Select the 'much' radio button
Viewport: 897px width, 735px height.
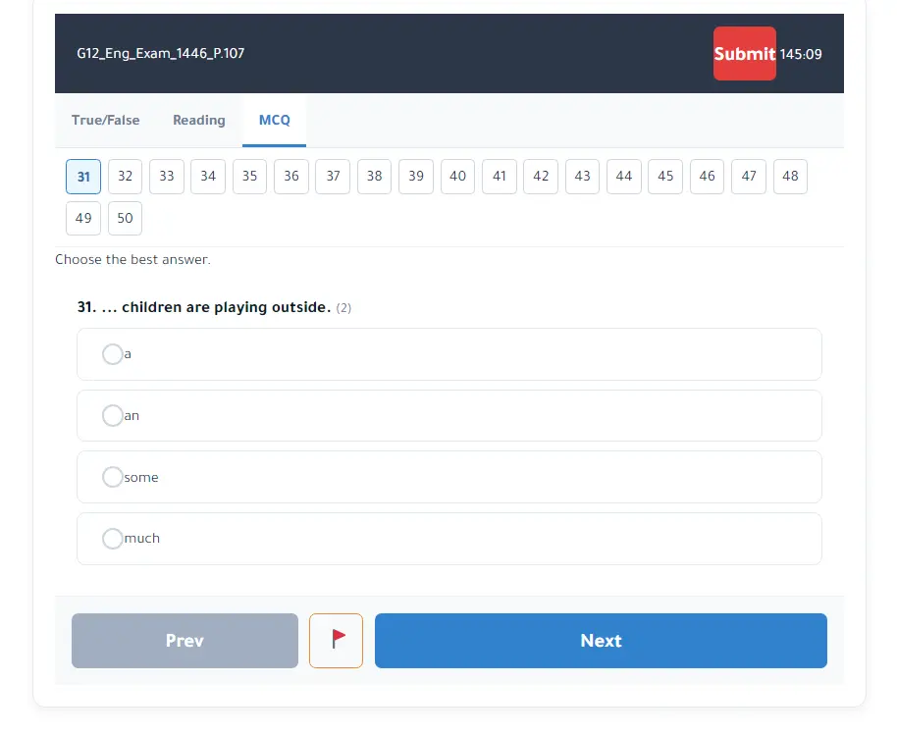113,539
